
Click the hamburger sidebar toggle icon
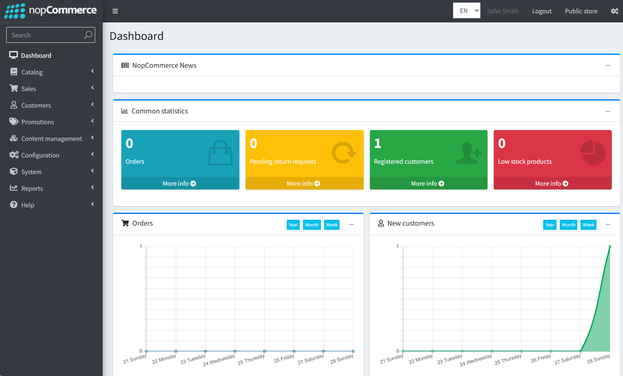(x=115, y=11)
